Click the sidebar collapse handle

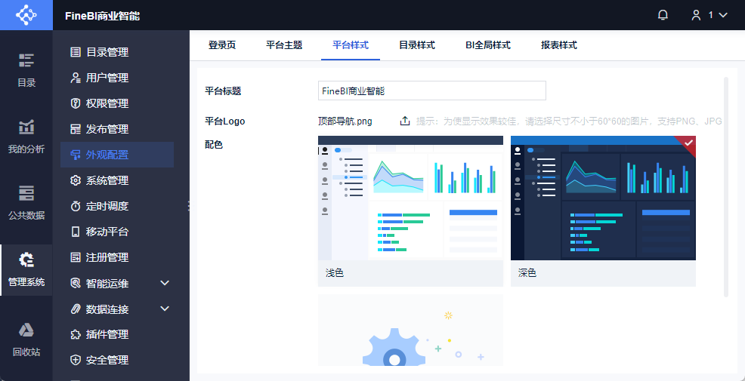pyautogui.click(x=189, y=205)
